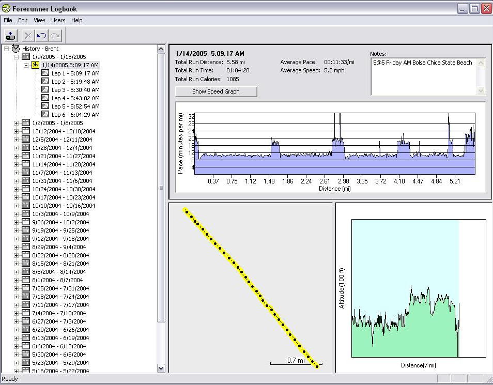Screen dimensions: 493x385
Task: Click calendar icon for week 11/21/2004 - 11/27/2004
Action: tap(26, 156)
